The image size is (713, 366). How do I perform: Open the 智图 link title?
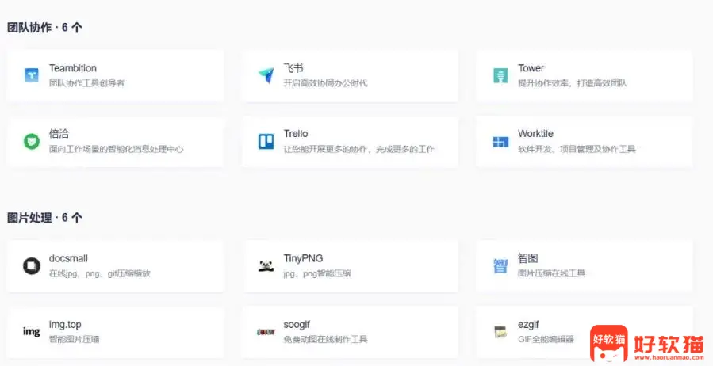(527, 258)
